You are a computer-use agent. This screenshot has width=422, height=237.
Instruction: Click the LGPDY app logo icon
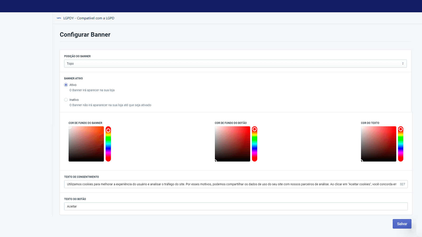click(59, 18)
